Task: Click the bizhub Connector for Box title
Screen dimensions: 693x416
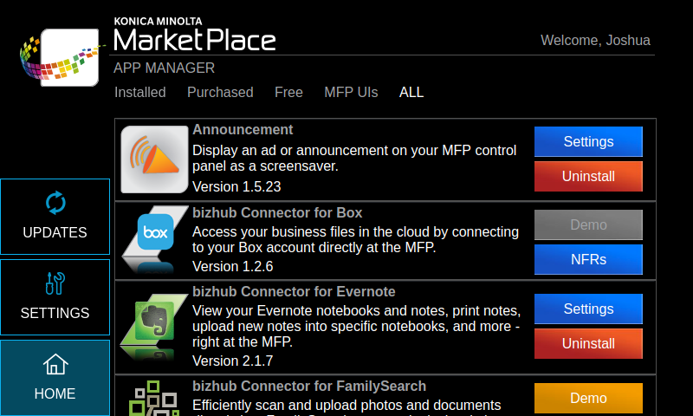Action: click(x=277, y=212)
